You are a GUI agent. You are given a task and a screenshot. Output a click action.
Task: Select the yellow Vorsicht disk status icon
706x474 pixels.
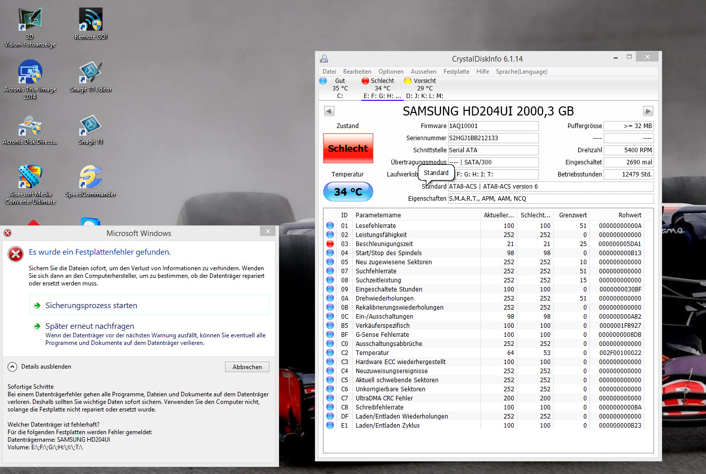(408, 81)
